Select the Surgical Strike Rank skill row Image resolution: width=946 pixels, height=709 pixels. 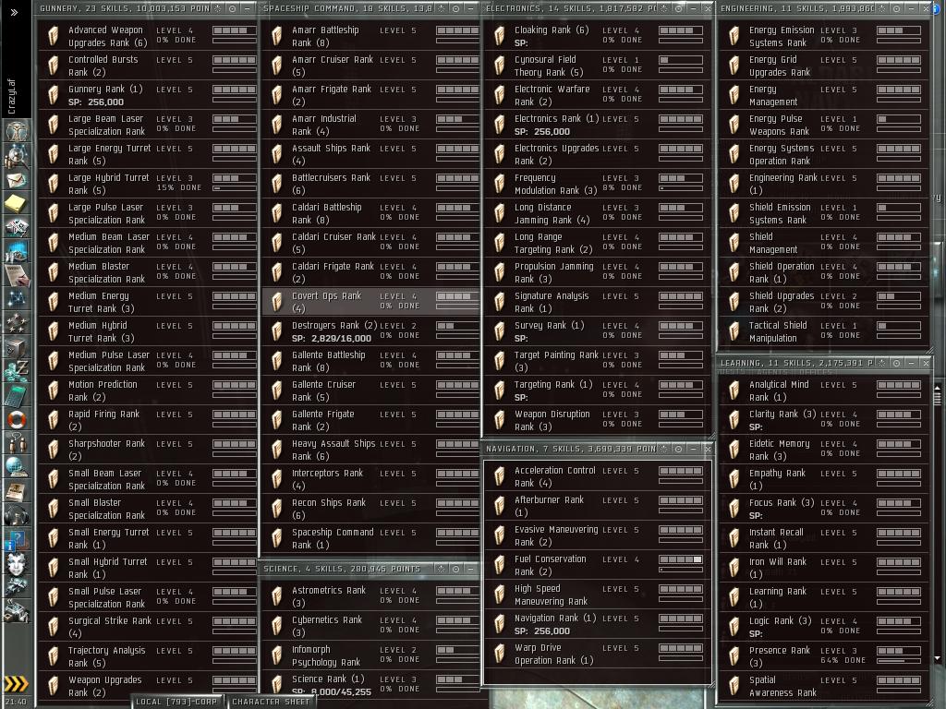pos(149,627)
